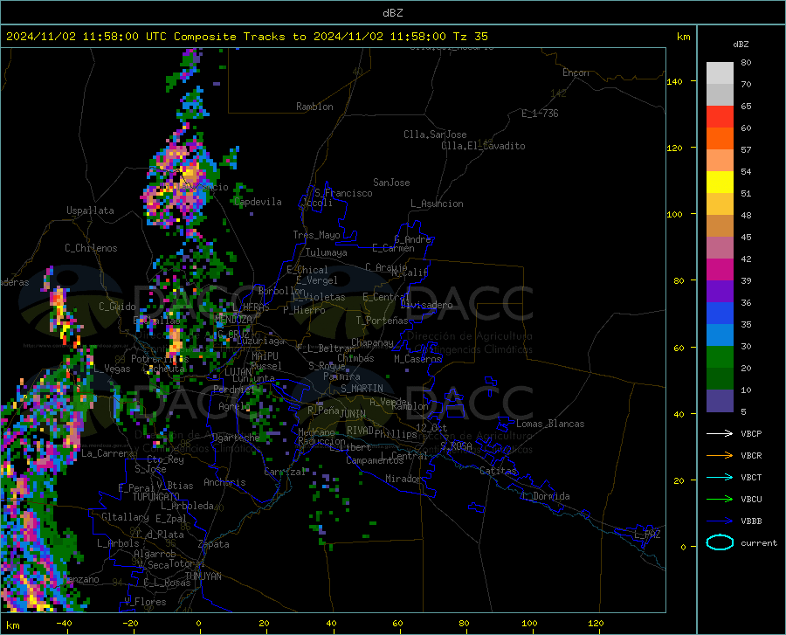Click the Potrerillos map label

click(160, 359)
